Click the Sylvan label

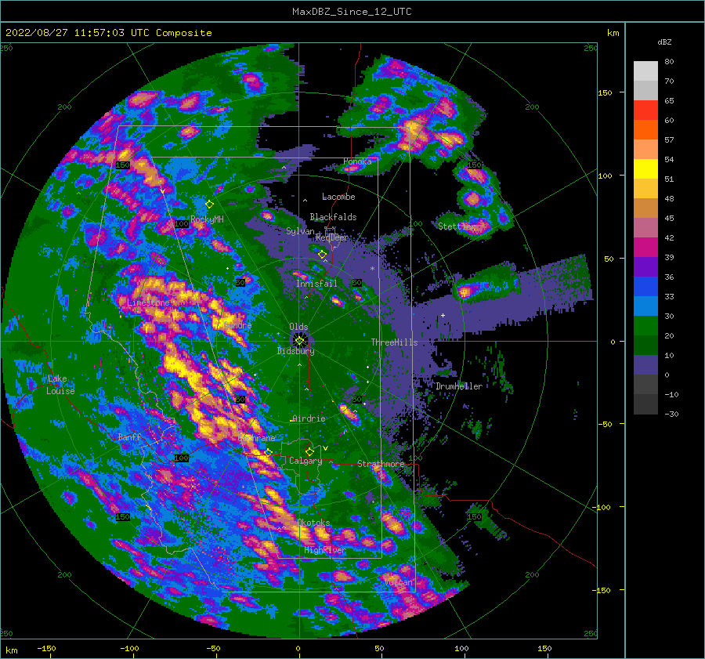(300, 231)
